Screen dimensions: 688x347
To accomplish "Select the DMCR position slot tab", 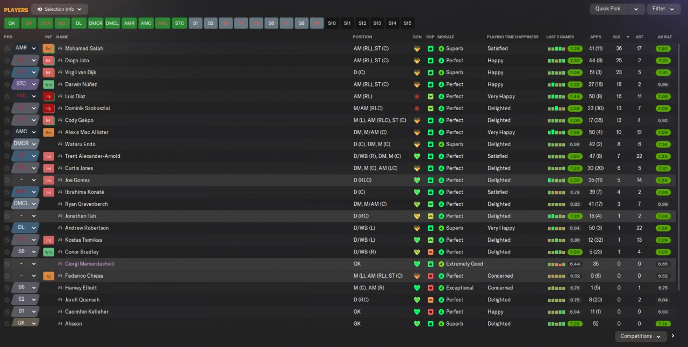I will click(96, 23).
